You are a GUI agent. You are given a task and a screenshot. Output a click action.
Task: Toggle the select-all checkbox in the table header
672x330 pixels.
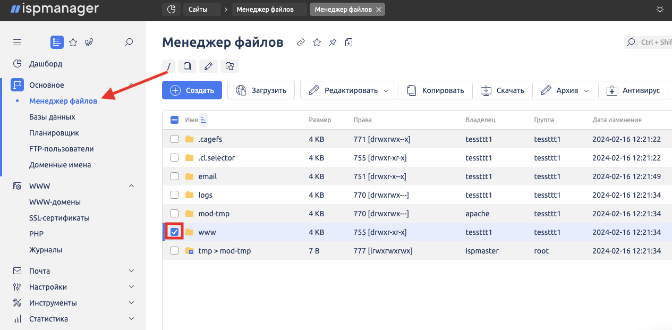coord(174,120)
